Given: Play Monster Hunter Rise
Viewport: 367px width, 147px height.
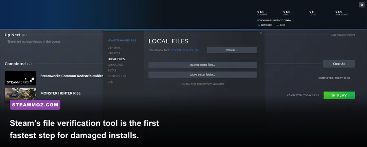Looking at the screenshot, I should pos(339,95).
